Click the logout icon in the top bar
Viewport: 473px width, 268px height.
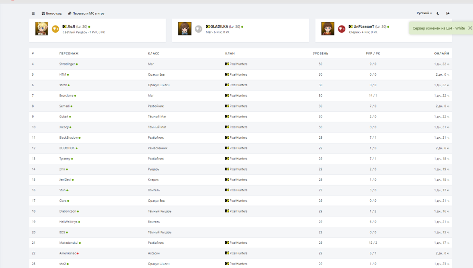click(448, 13)
